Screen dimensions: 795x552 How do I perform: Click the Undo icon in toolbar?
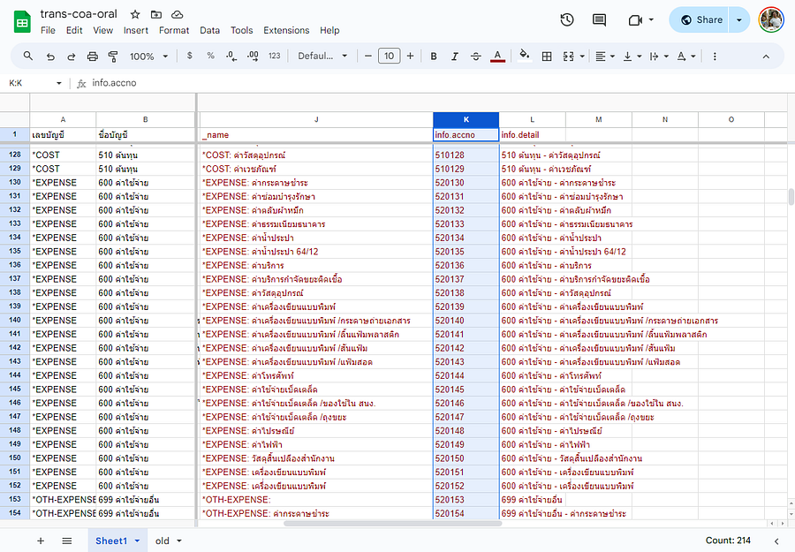tap(50, 57)
